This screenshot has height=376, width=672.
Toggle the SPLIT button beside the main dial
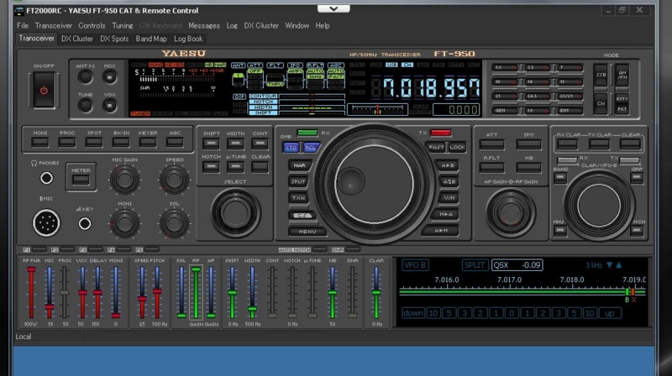298,181
